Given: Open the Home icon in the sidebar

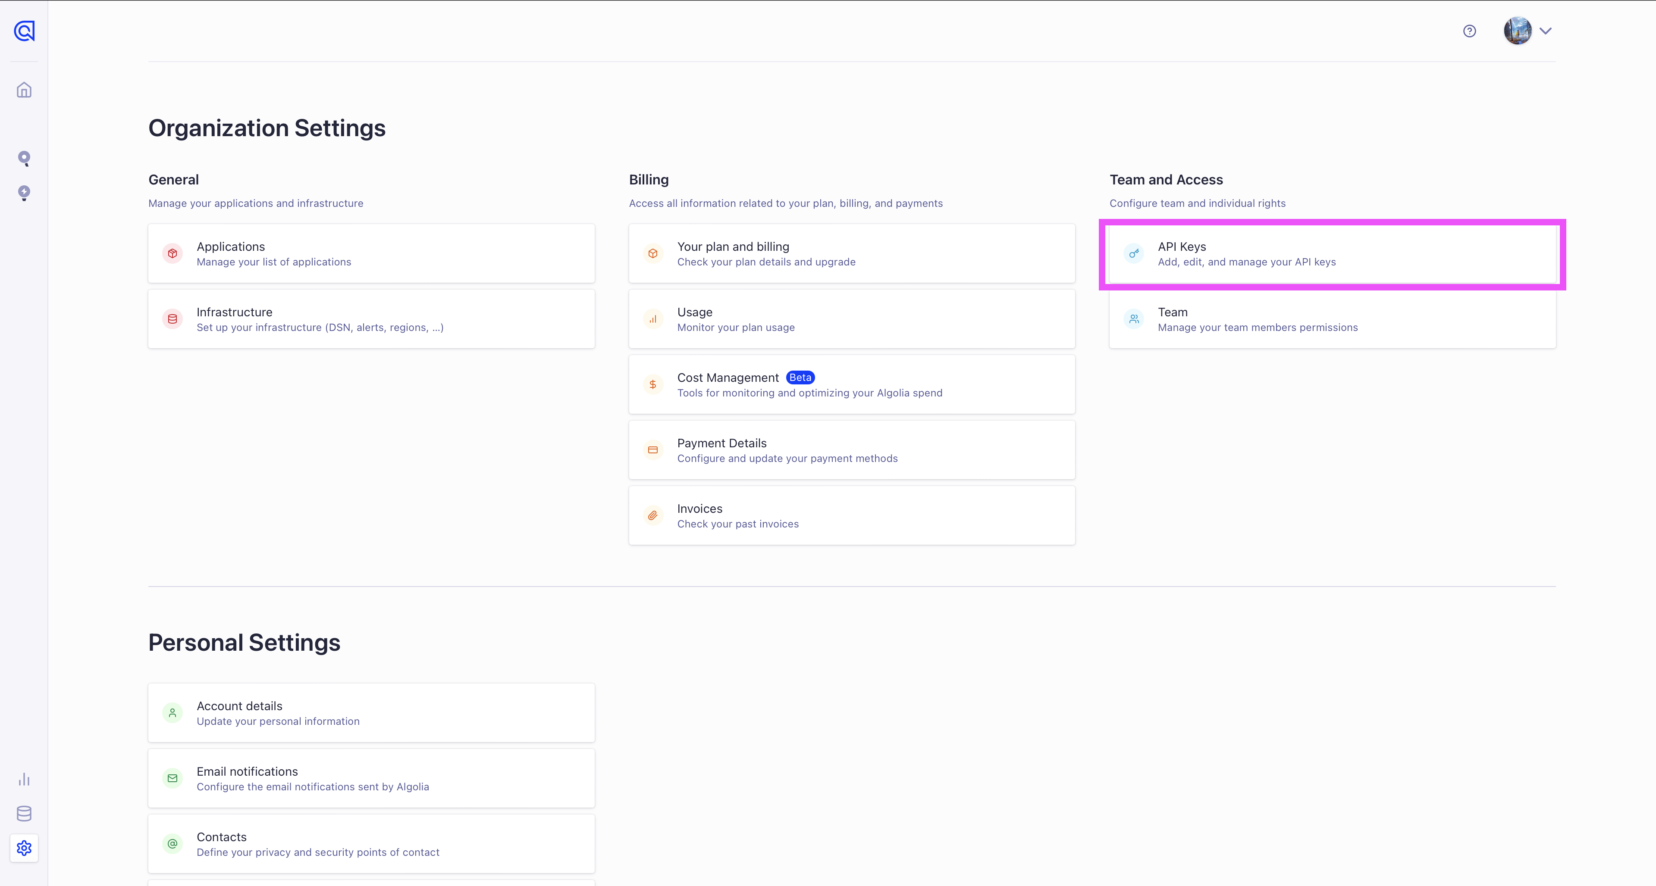Looking at the screenshot, I should 24,90.
